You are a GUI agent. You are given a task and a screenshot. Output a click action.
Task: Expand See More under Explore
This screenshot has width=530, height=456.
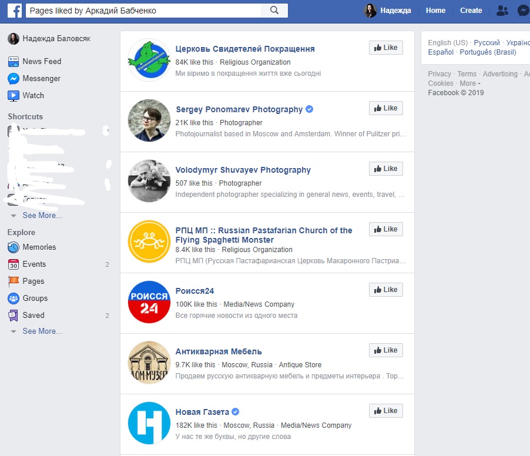click(x=42, y=331)
